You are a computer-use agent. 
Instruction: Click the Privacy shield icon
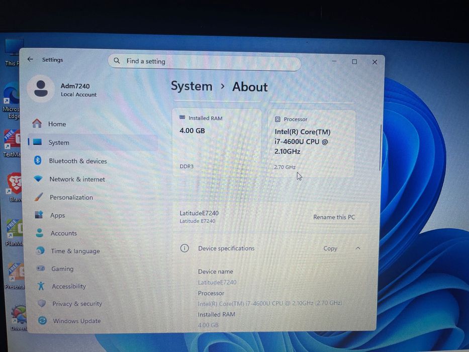42,303
